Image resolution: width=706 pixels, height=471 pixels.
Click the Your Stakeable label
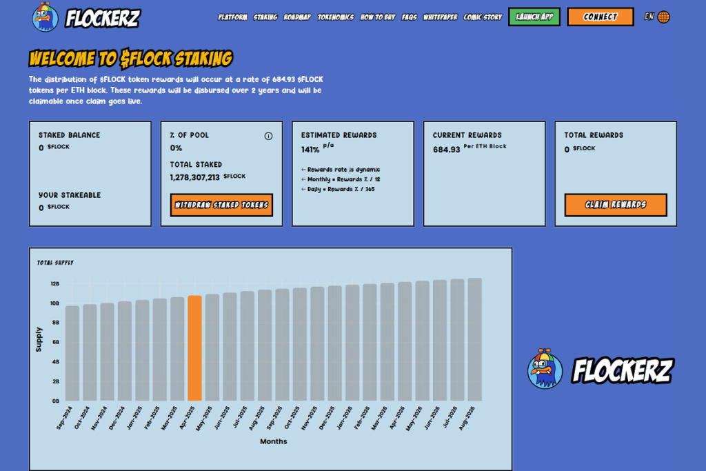point(70,195)
